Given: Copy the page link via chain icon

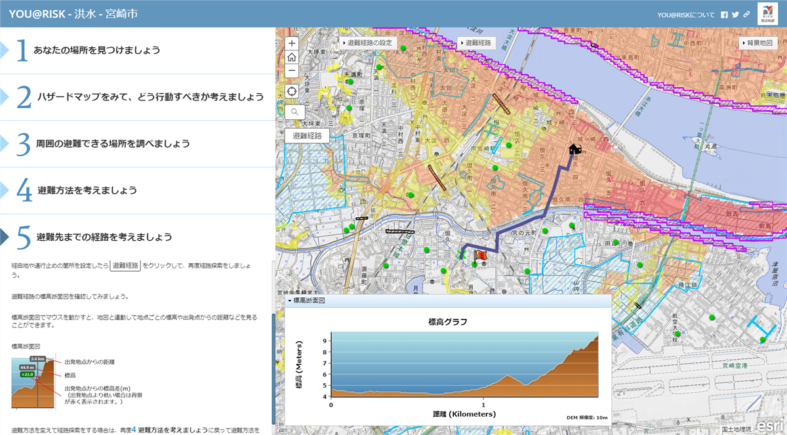Looking at the screenshot, I should click(746, 14).
